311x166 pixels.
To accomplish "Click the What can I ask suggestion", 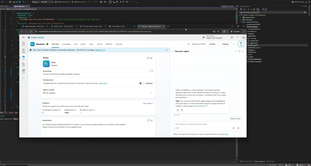I will pos(235,119).
